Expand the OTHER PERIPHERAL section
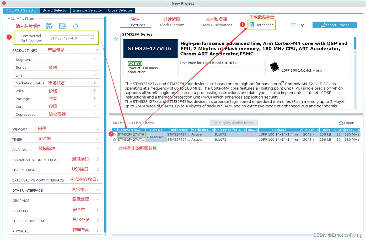Image resolution: width=366 pixels, height=240 pixels. point(98,220)
